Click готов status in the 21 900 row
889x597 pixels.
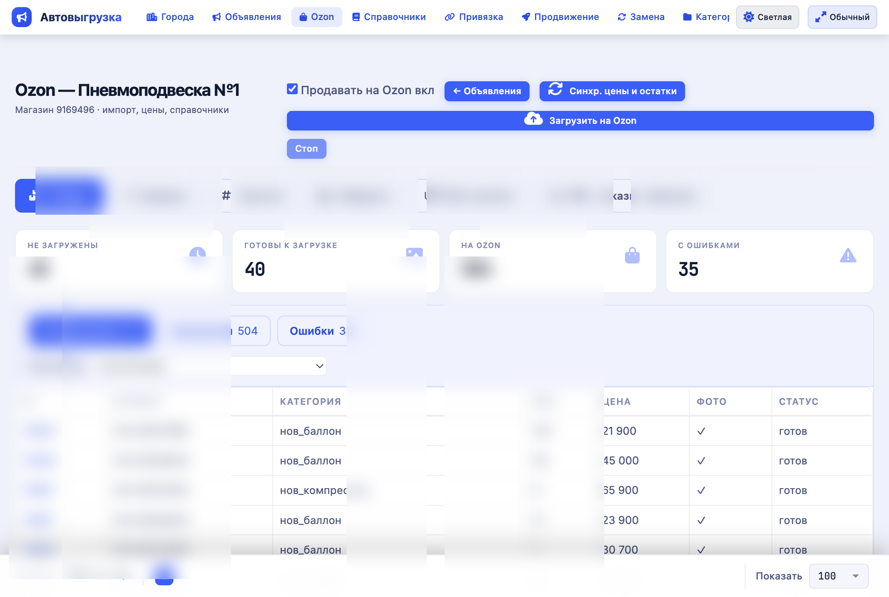793,431
